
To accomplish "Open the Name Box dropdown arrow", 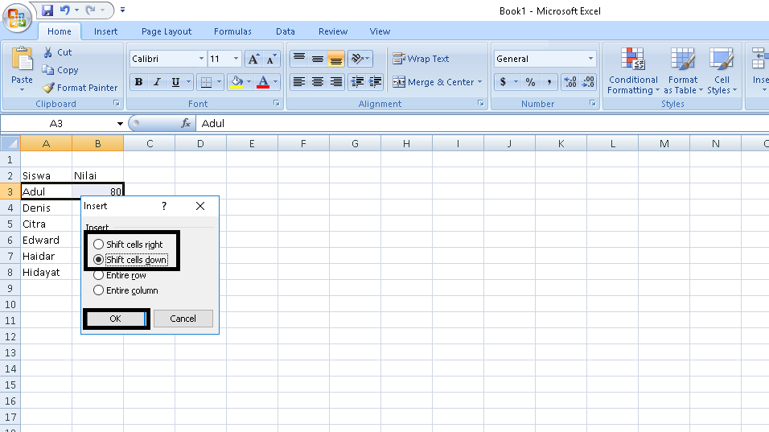I will (x=120, y=124).
